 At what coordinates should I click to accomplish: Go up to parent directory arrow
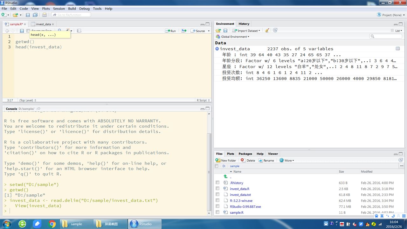(225, 177)
